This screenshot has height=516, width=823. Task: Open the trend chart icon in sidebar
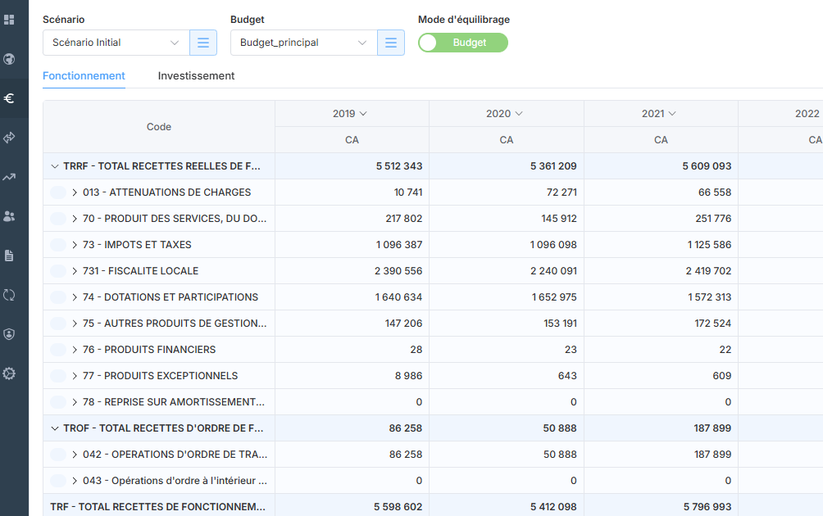tap(9, 177)
